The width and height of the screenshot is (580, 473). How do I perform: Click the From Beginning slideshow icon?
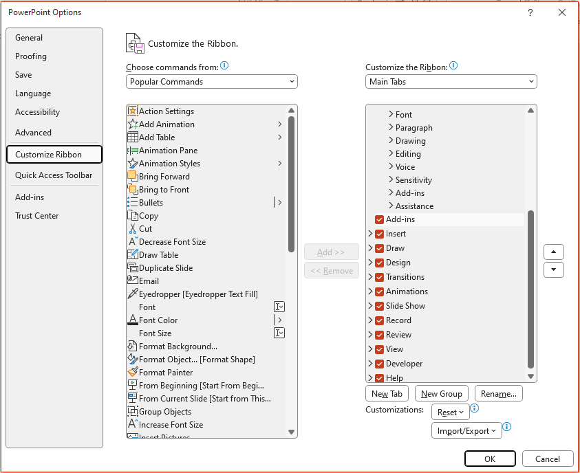(x=132, y=385)
